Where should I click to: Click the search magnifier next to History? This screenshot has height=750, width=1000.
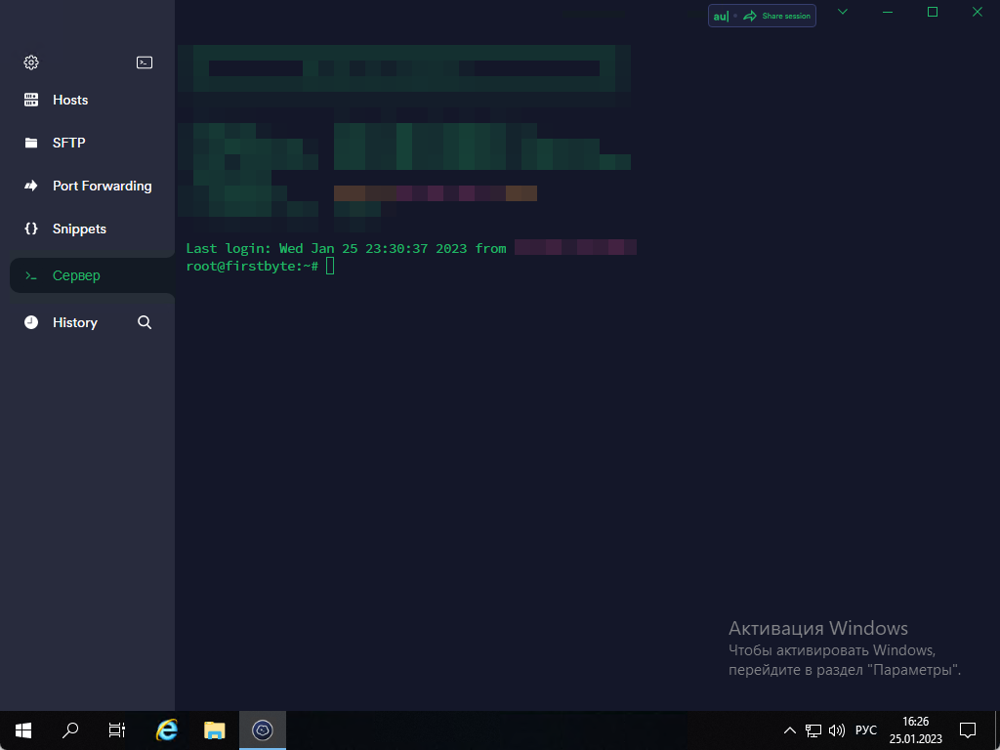pos(145,322)
